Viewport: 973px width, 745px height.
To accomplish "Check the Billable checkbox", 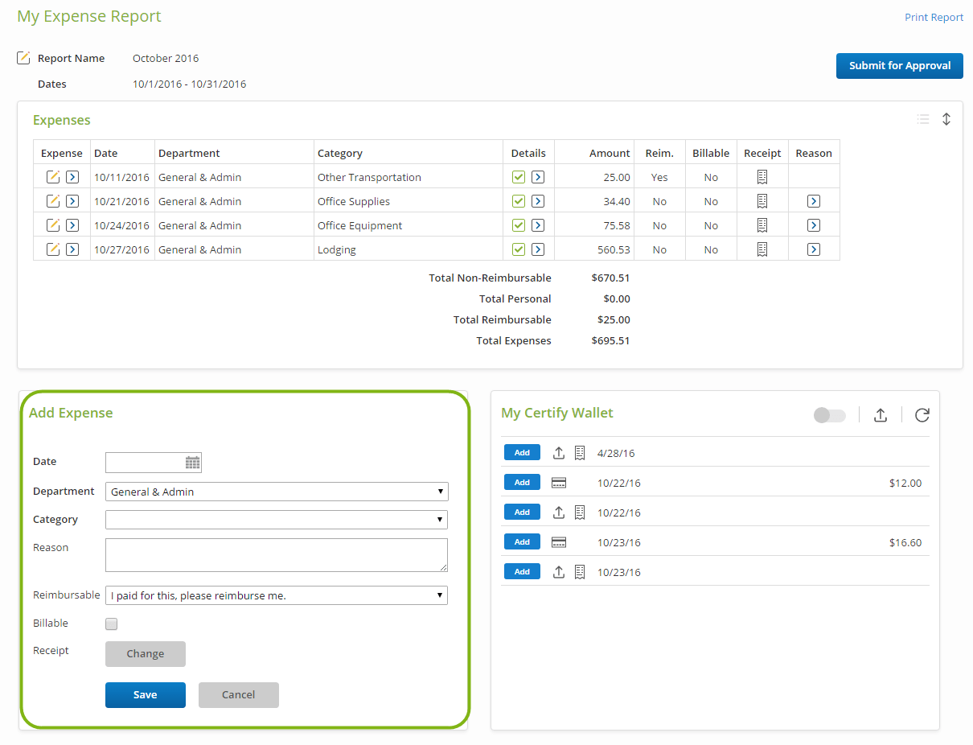I will [112, 624].
